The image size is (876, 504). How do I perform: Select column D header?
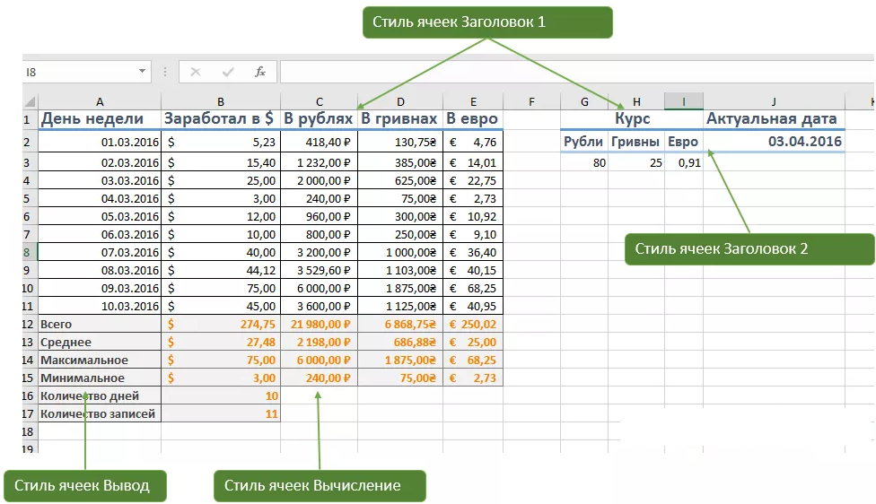(400, 101)
